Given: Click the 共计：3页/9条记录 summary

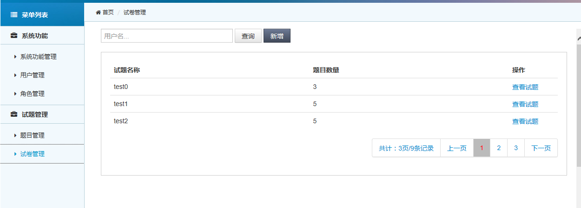Looking at the screenshot, I should 406,148.
